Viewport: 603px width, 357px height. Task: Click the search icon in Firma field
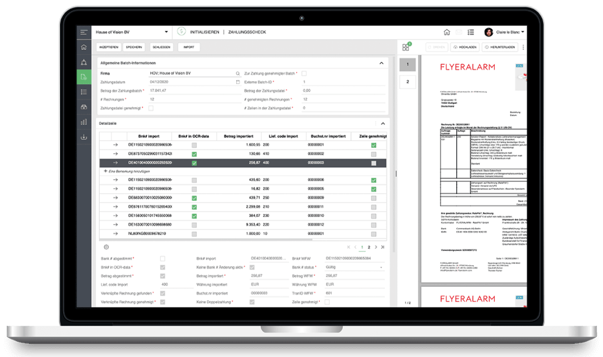238,74
